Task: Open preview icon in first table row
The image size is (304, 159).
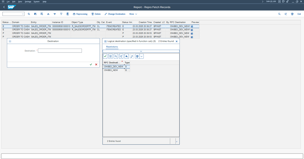Action: 192,26
